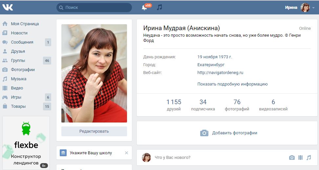Screen dimensions: 319x170
Task: Click the profile name Ирина Мудрая (Анискина)
Action: click(181, 28)
